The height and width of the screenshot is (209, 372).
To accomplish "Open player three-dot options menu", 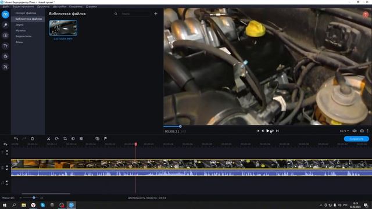I will [x=368, y=131].
